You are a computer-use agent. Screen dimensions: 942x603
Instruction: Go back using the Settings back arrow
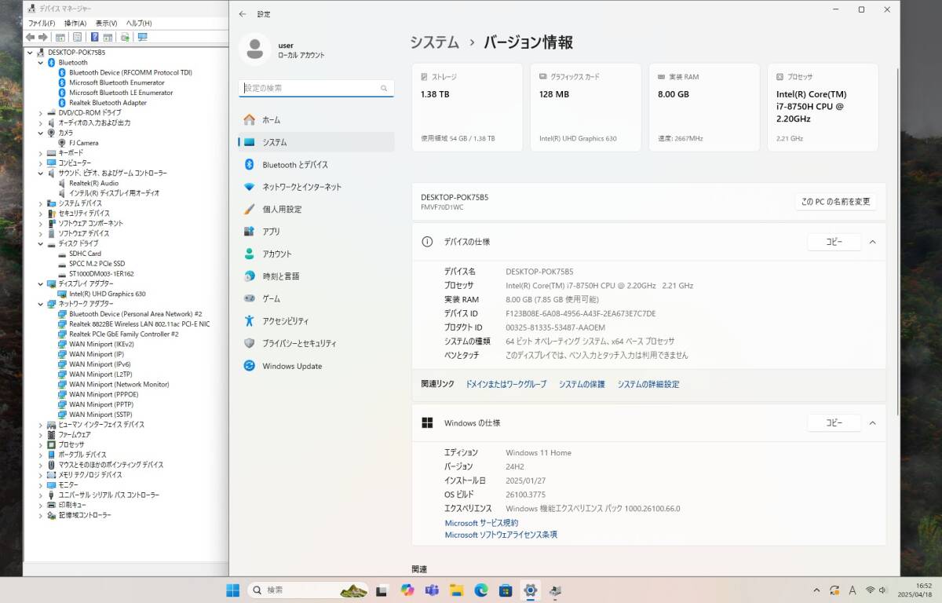tap(243, 14)
